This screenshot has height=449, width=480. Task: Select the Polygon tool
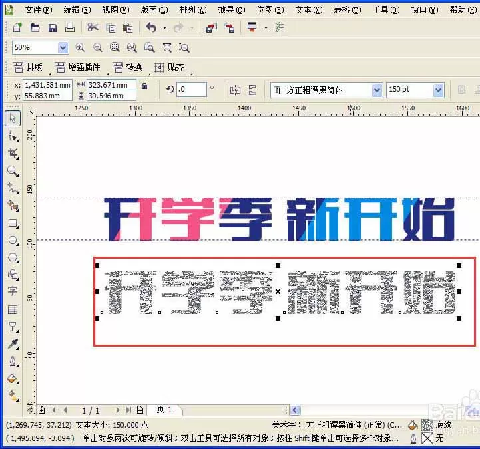pos(13,257)
